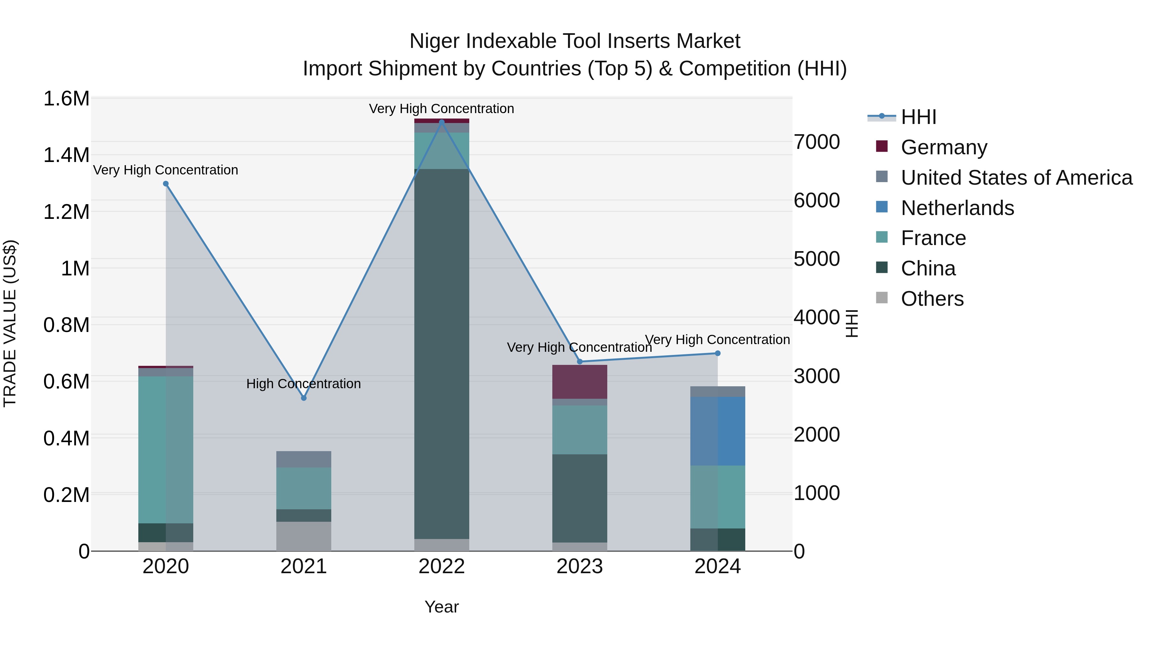The image size is (1150, 647).
Task: Click the France bar segment in 2020
Action: (165, 450)
